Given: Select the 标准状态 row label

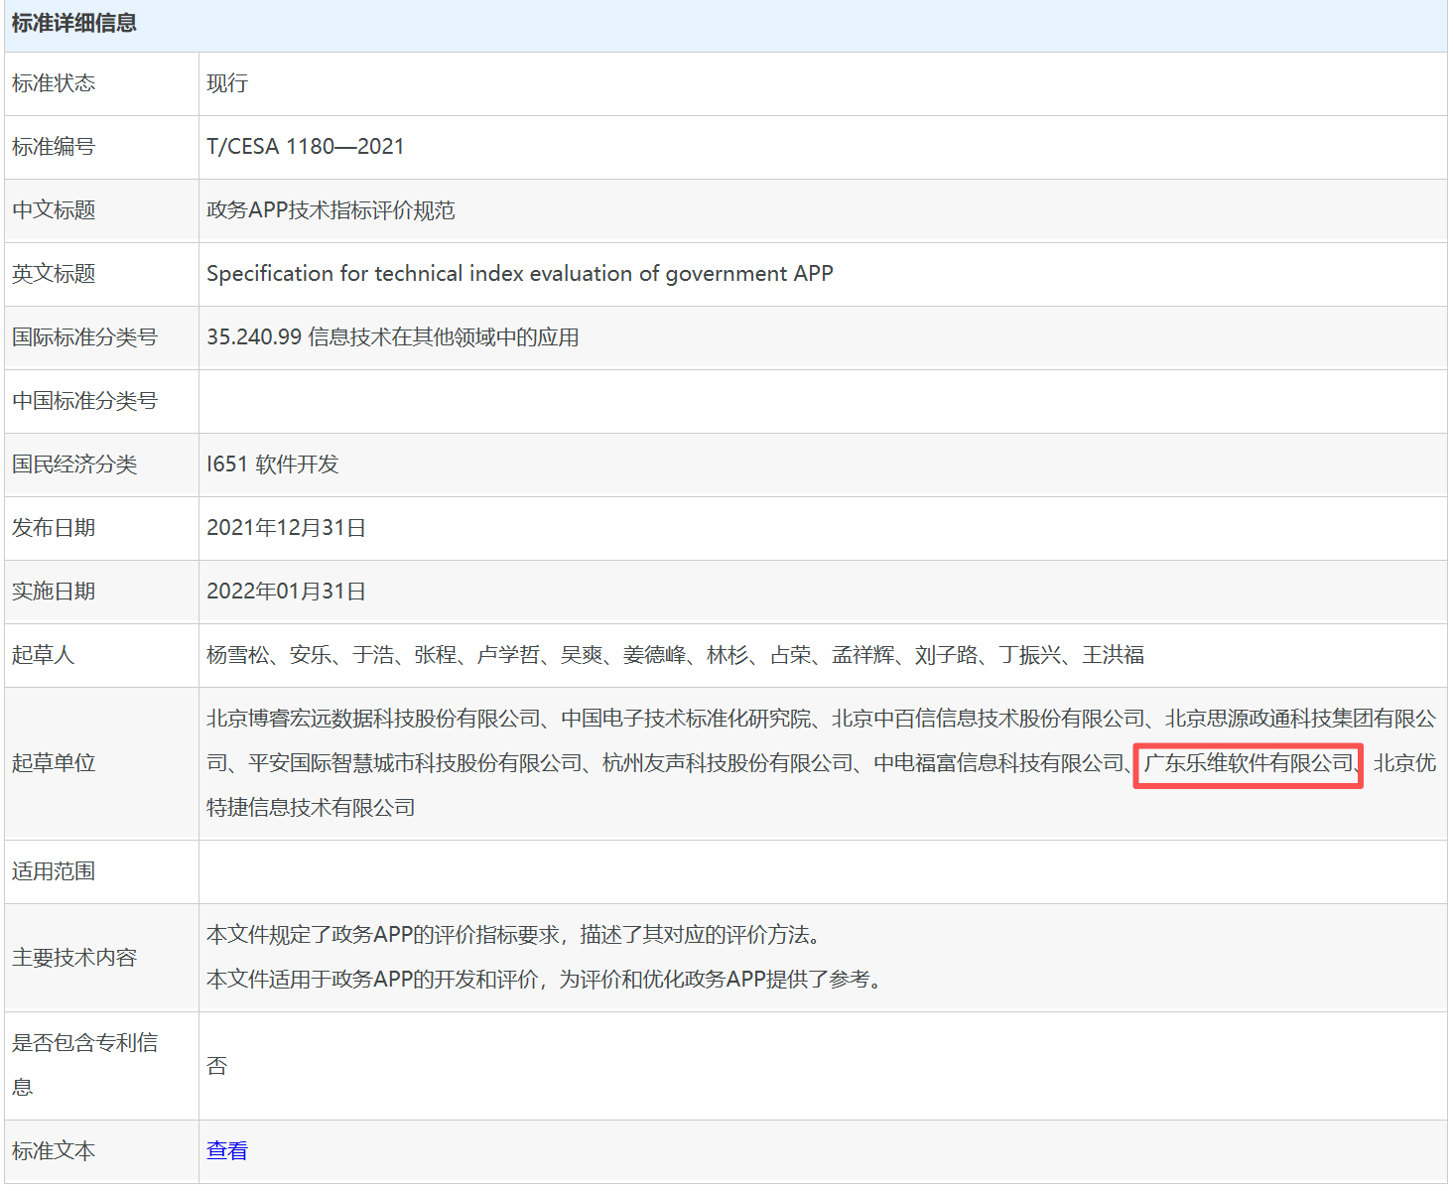Looking at the screenshot, I should (53, 83).
